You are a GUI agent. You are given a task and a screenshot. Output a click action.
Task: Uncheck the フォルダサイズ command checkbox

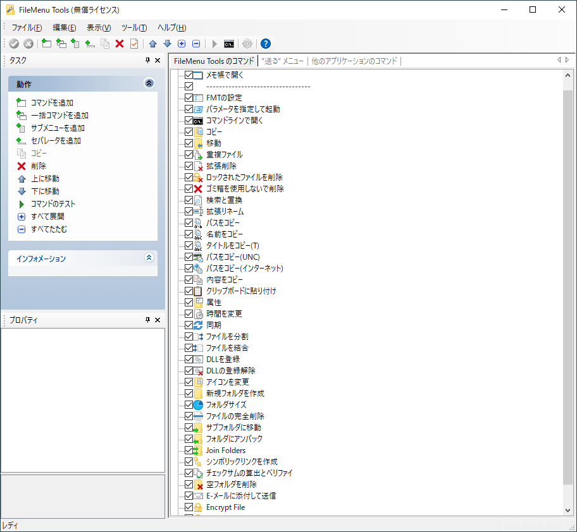pyautogui.click(x=190, y=404)
